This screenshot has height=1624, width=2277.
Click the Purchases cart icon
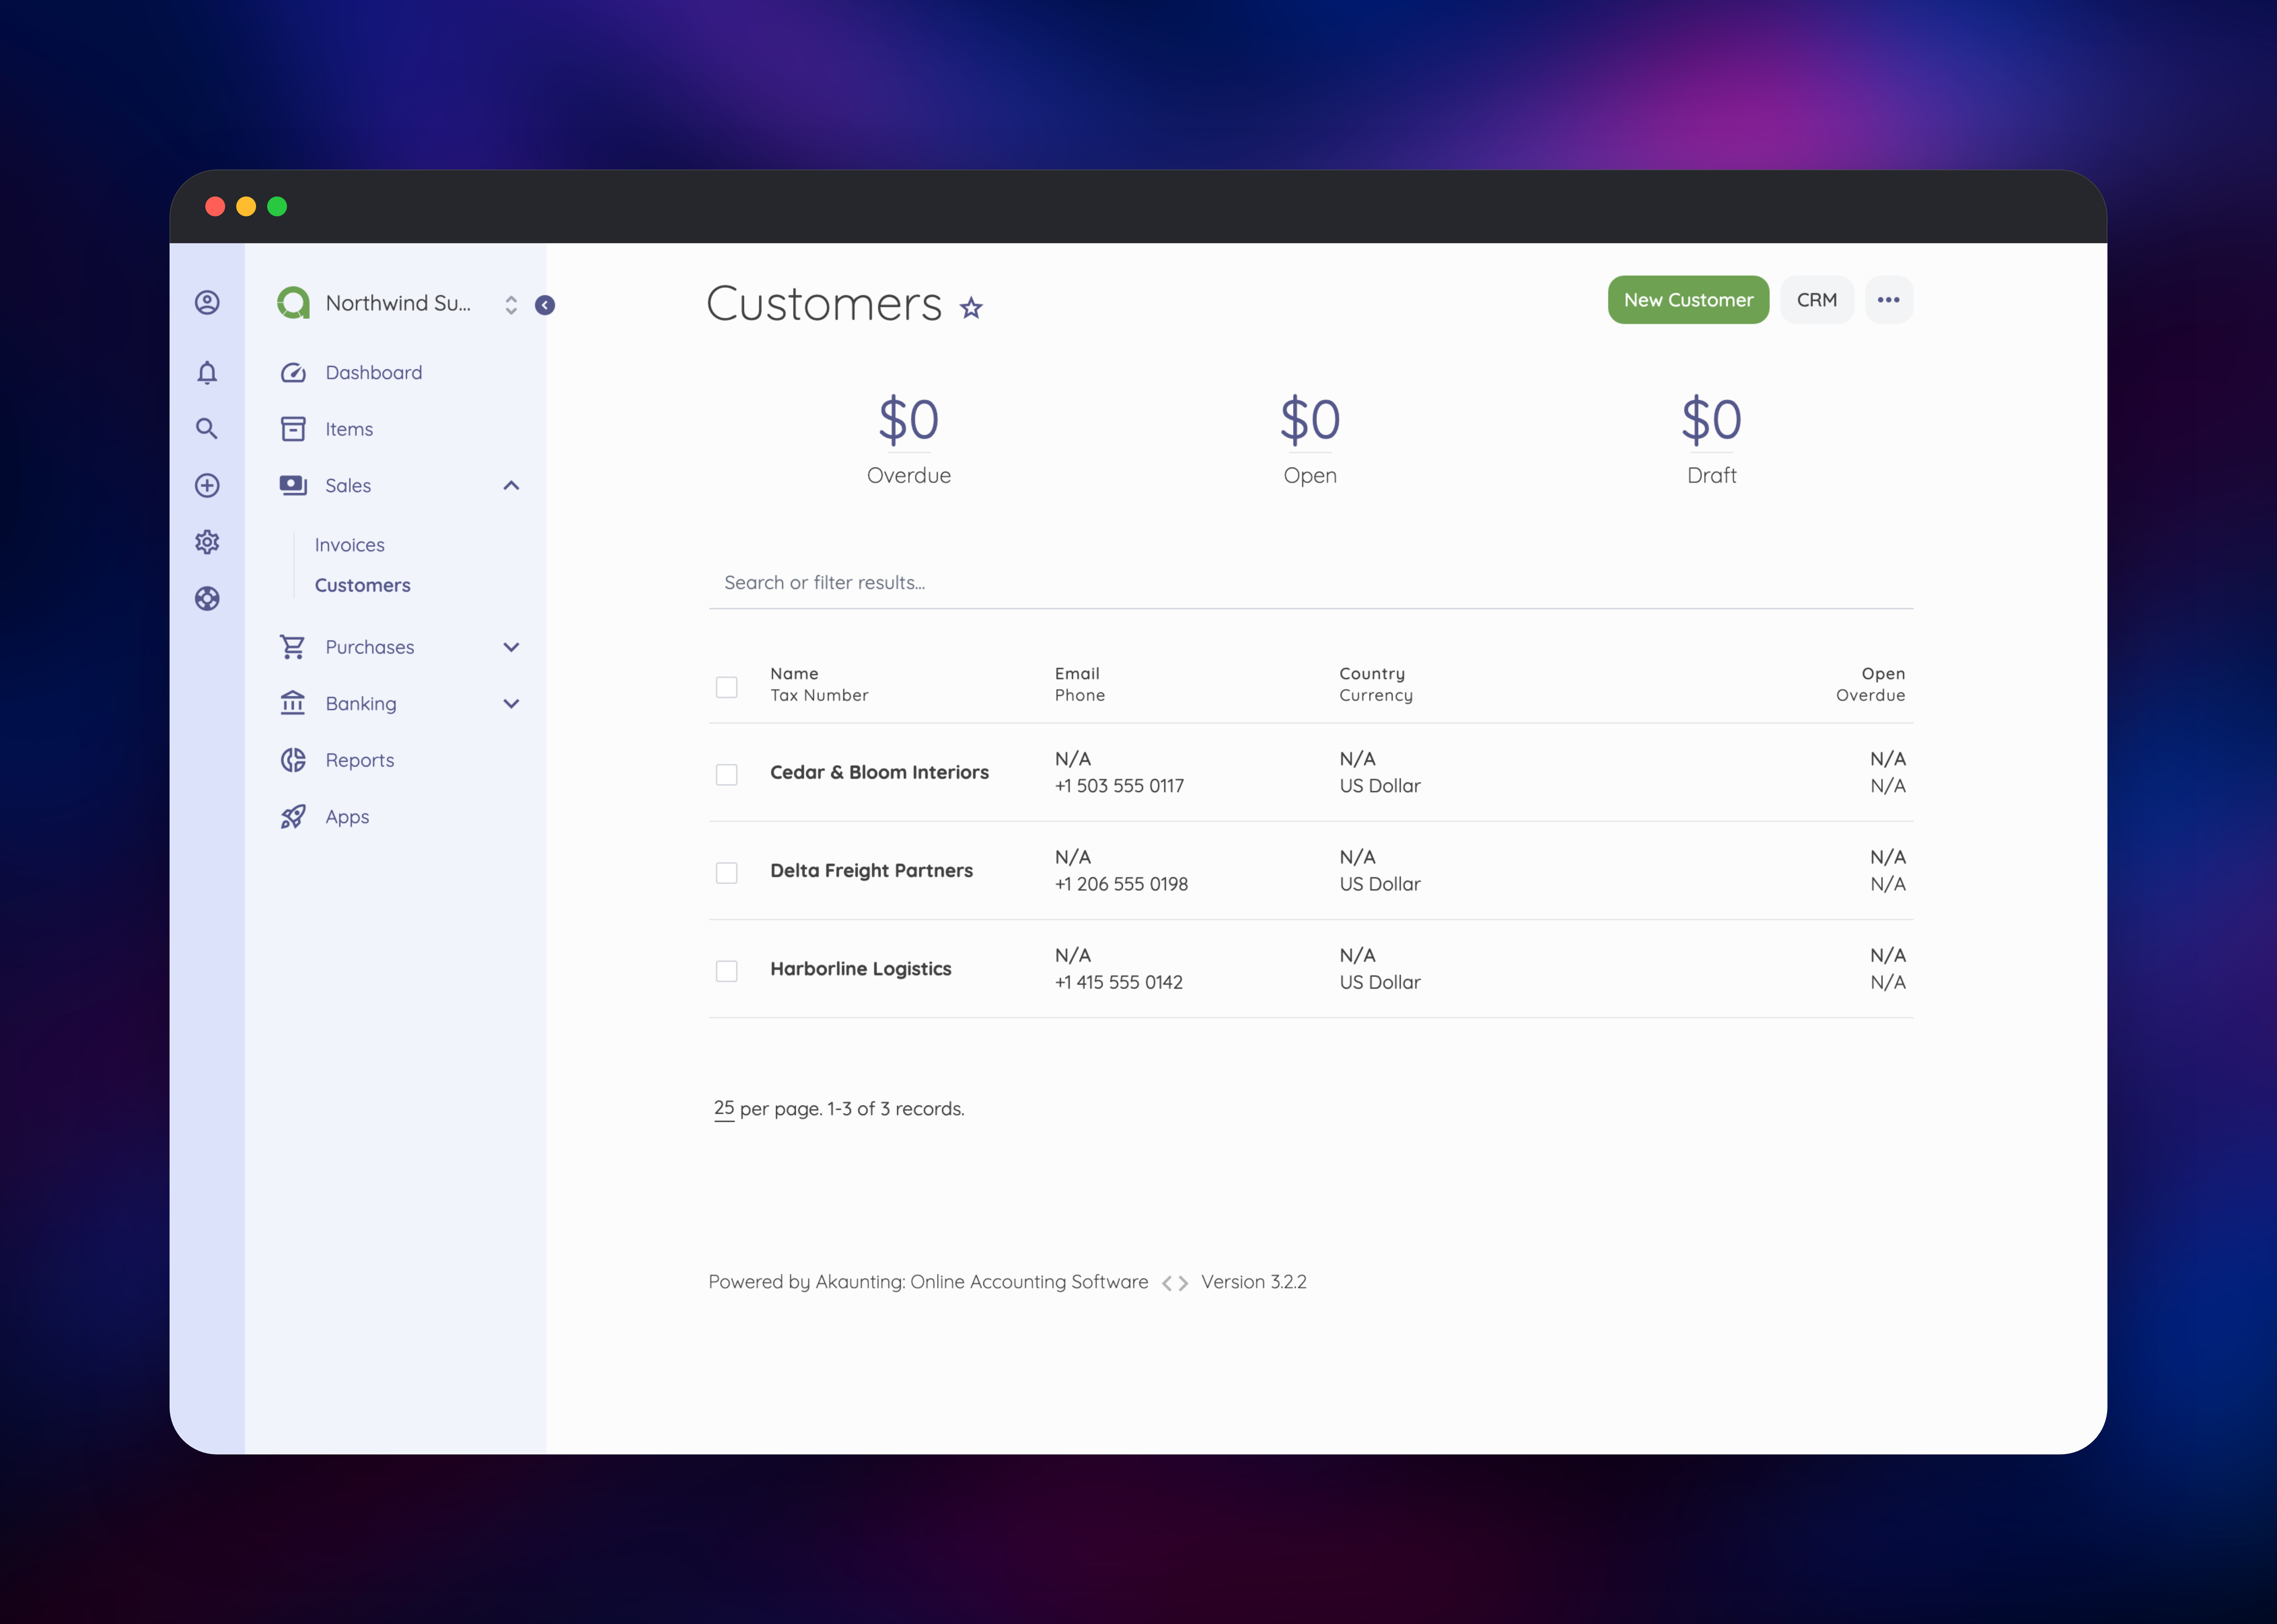pyautogui.click(x=293, y=647)
